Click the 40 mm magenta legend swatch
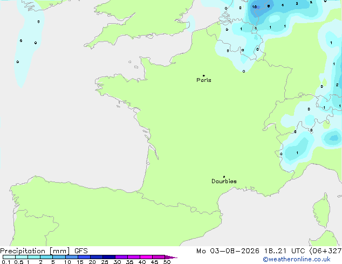This screenshot has width=342, height=264. pos(146,257)
